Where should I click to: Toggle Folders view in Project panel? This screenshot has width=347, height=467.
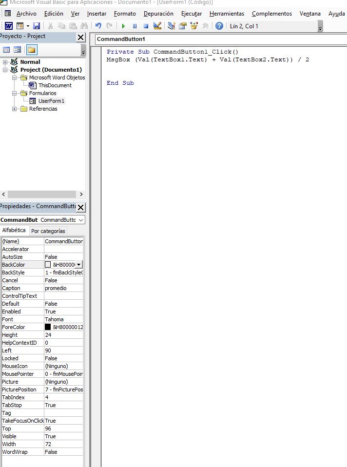pos(31,50)
